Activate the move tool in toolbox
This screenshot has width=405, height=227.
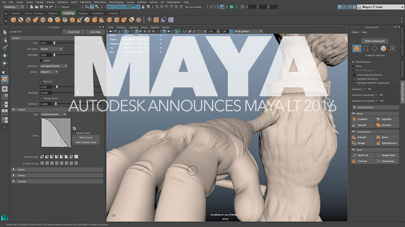coord(4,55)
